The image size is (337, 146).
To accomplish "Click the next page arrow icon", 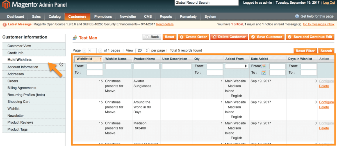I will pos(100,51).
